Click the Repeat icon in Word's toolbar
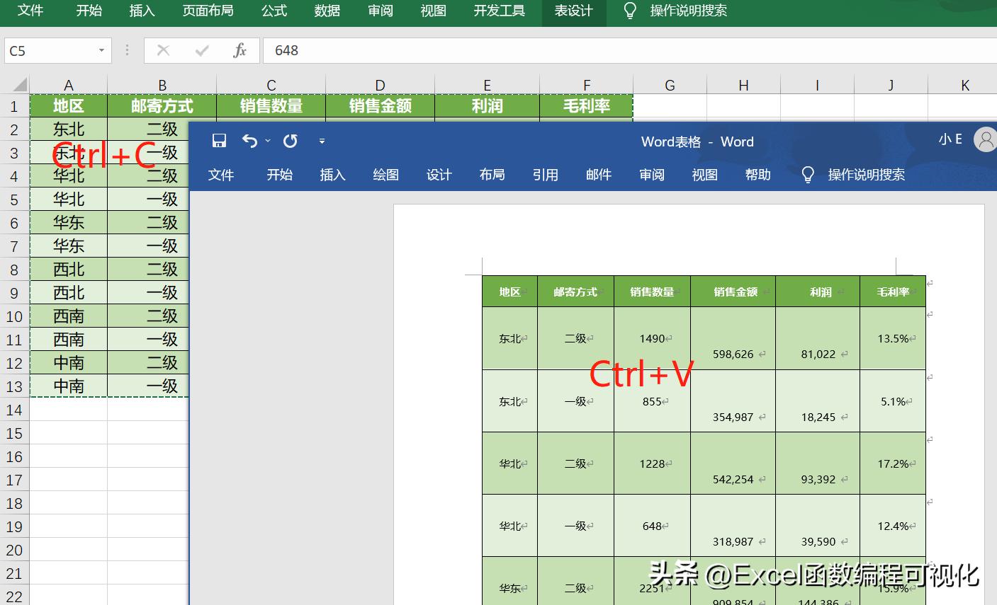The height and width of the screenshot is (605, 997). click(x=289, y=141)
